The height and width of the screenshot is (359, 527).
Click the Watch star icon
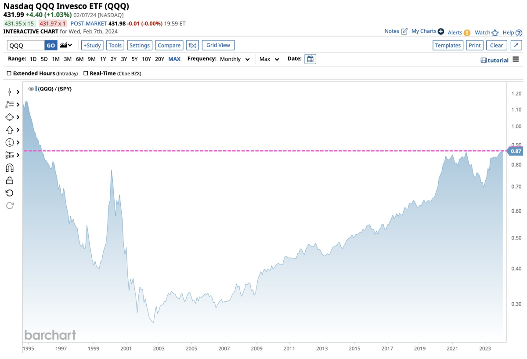pyautogui.click(x=495, y=33)
